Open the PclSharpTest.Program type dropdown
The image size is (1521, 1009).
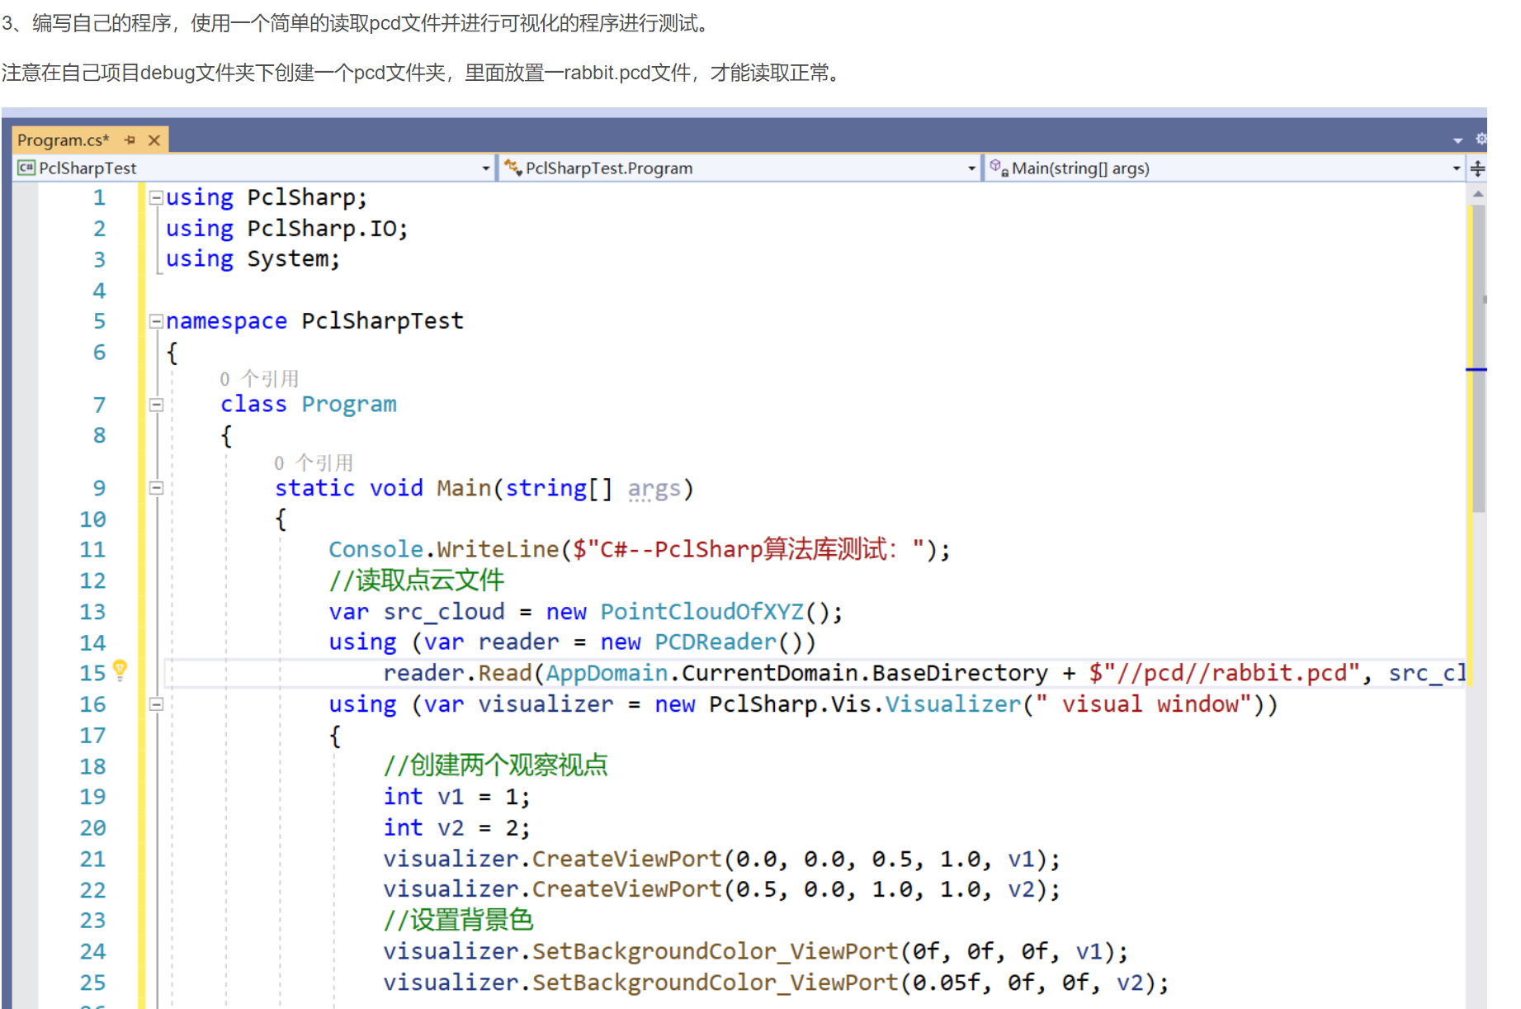tap(971, 168)
